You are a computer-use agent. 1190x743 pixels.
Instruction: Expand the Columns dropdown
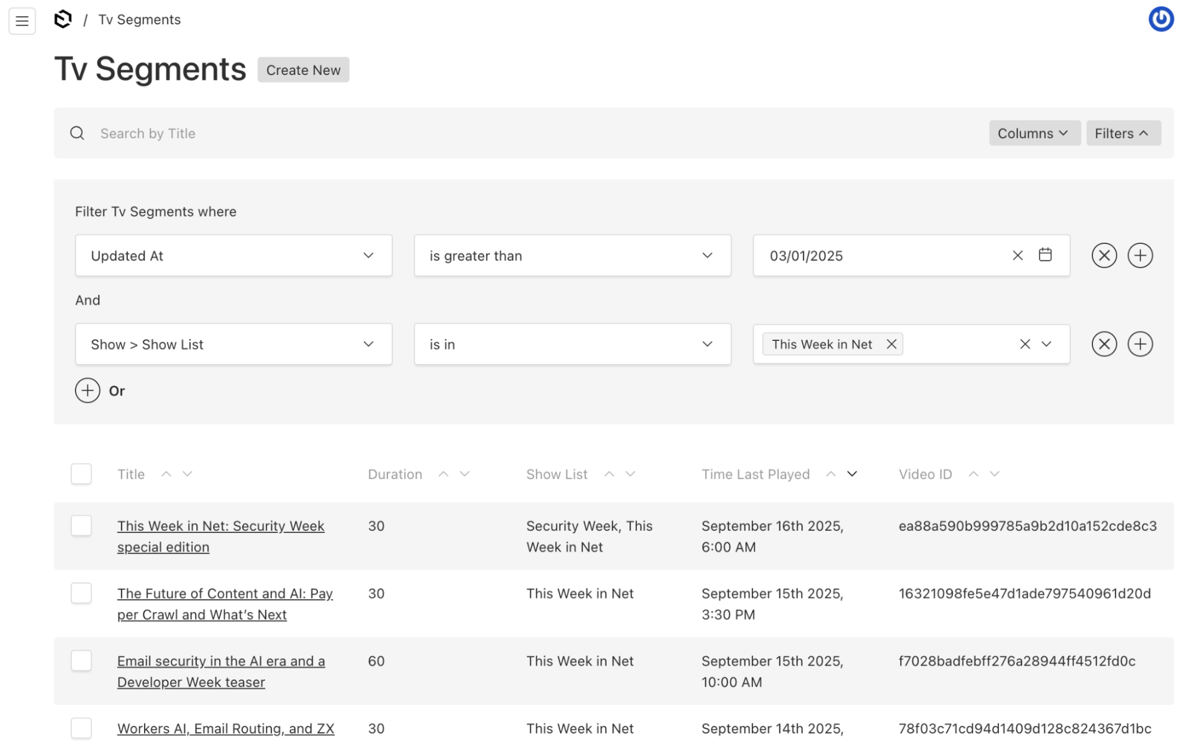click(1033, 133)
